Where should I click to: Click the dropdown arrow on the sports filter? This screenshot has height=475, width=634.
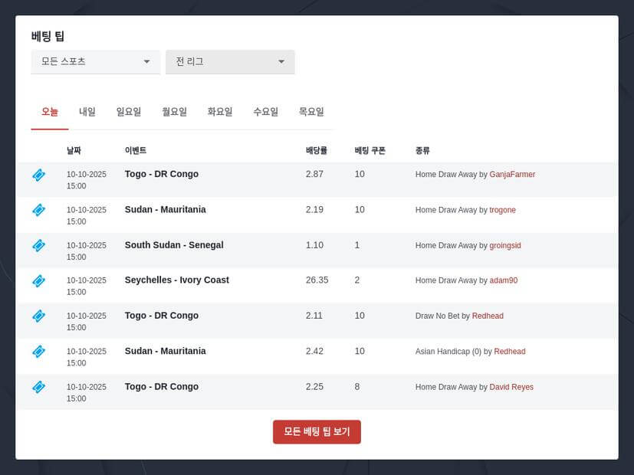click(x=146, y=61)
